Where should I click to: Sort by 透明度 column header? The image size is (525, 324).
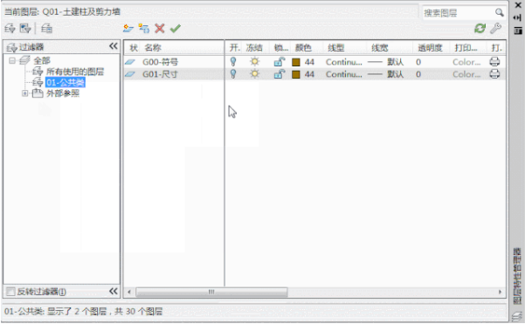[x=431, y=47]
